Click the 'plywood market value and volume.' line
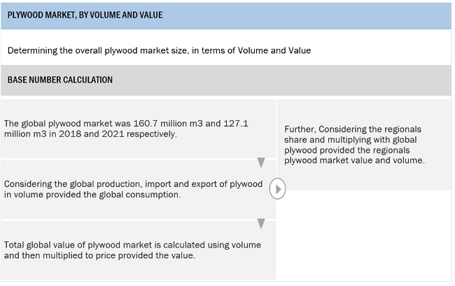 point(354,160)
